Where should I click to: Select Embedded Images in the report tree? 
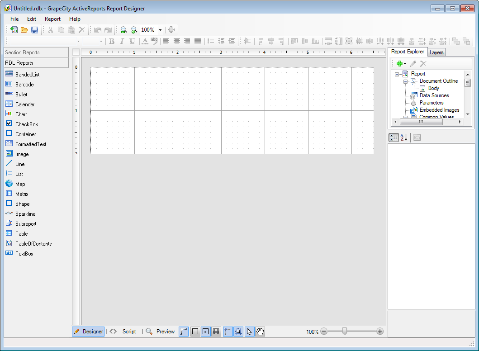coord(439,110)
